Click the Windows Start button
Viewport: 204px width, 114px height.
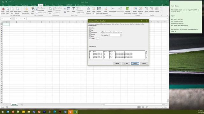[x=3, y=112]
